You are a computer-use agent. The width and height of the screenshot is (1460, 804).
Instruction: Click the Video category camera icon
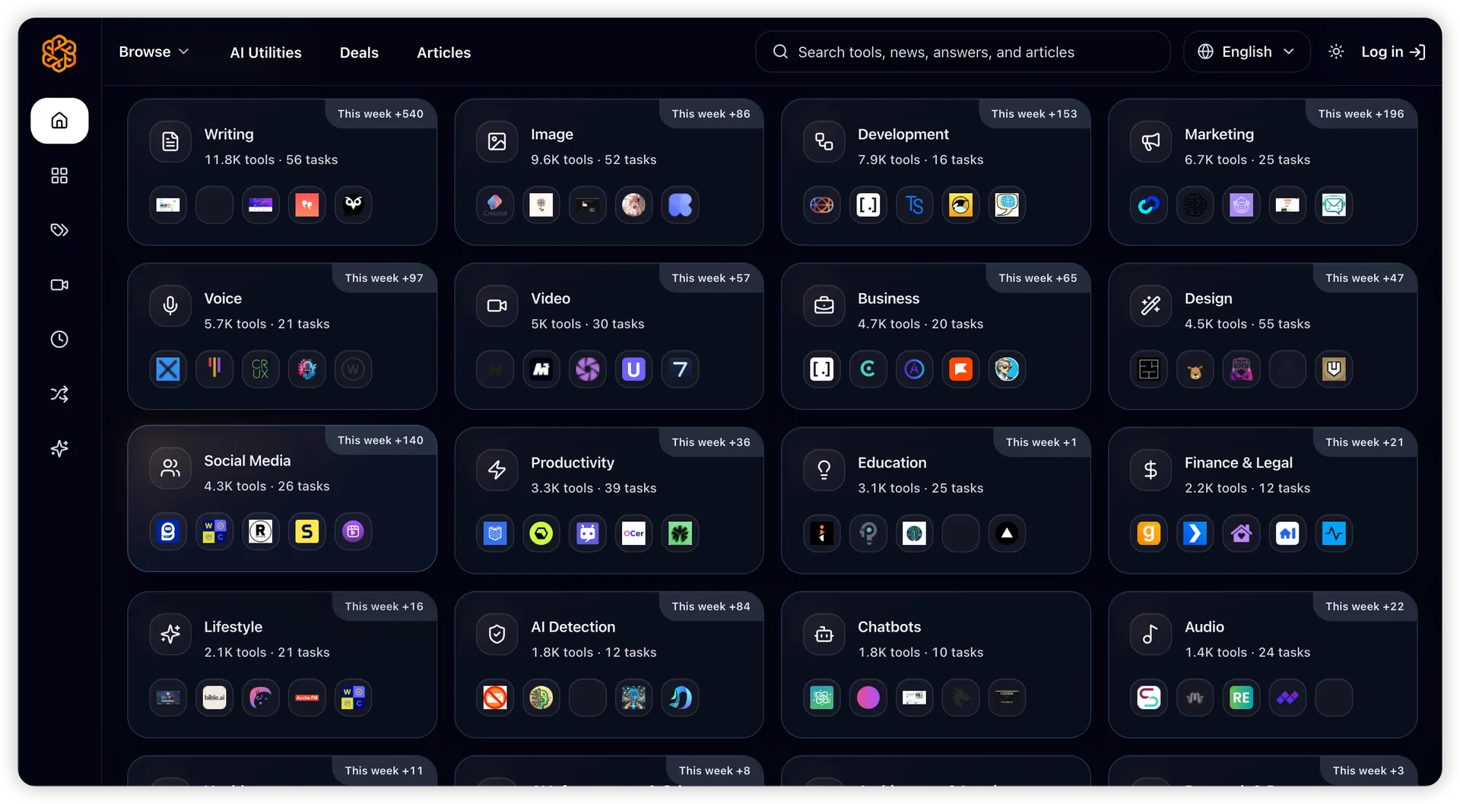[x=497, y=305]
